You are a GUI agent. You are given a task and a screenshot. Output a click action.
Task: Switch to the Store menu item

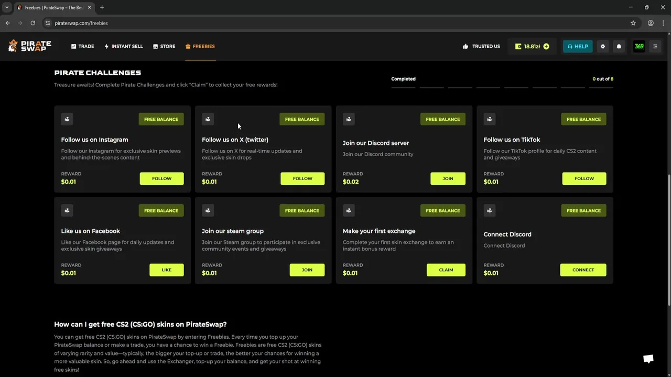pyautogui.click(x=164, y=47)
